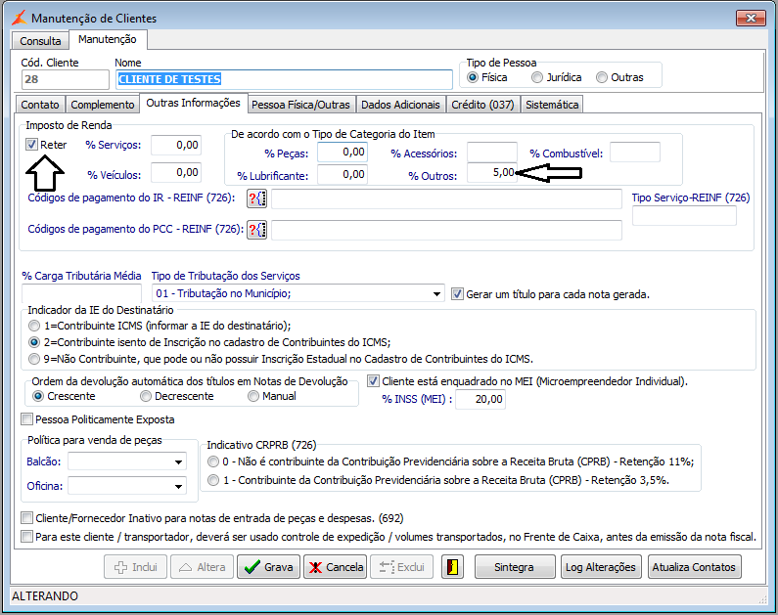Image resolution: width=778 pixels, height=615 pixels.
Task: Click the PCC REINF payment codes text field
Action: [x=446, y=230]
